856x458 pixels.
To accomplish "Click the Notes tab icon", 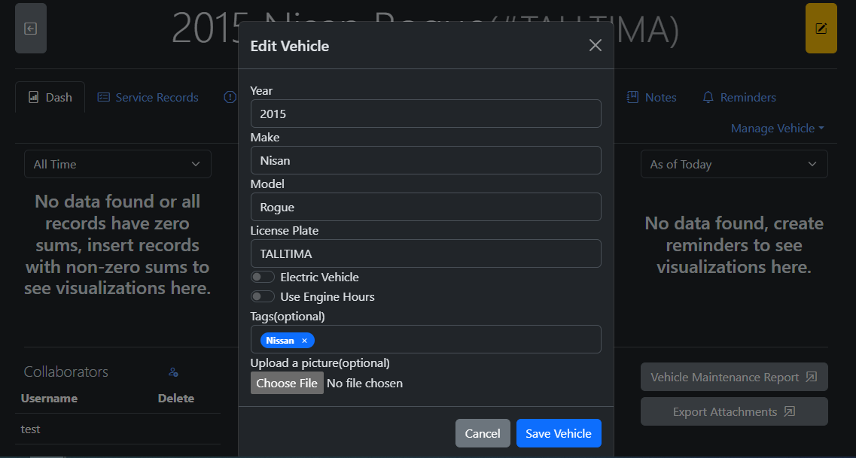I will tap(632, 97).
